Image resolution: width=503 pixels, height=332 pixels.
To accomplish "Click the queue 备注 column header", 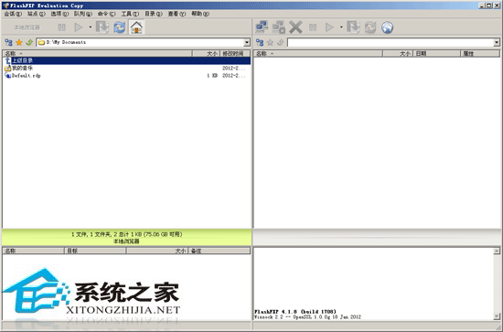I will click(x=219, y=251).
